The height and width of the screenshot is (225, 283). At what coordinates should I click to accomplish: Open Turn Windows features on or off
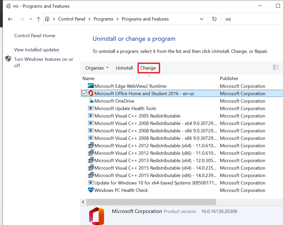click(44, 62)
